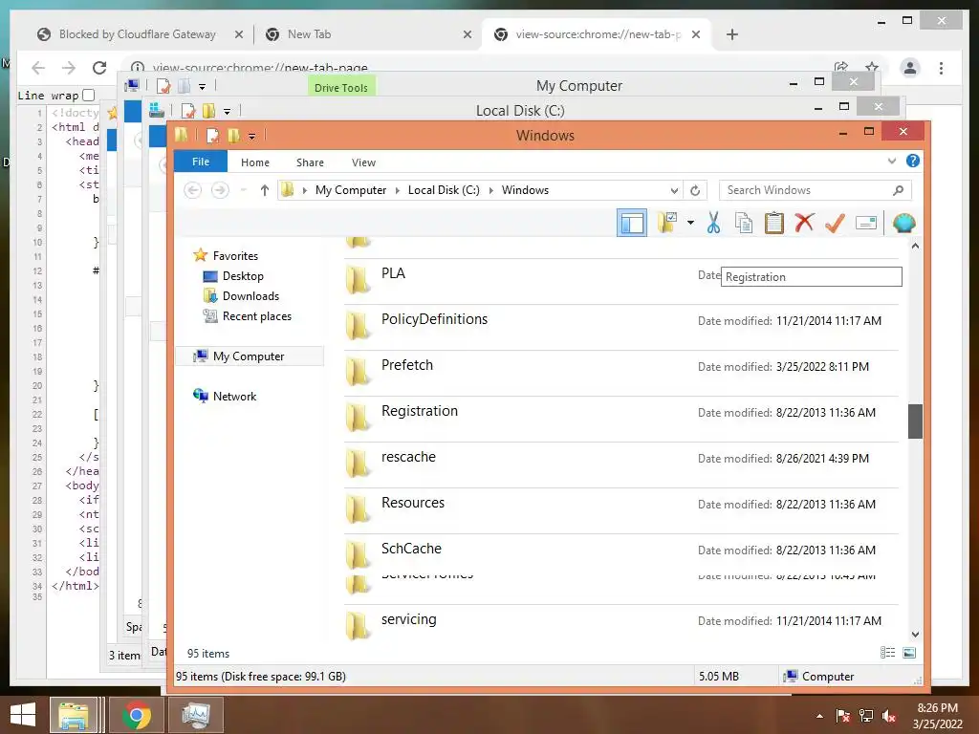This screenshot has height=734, width=979.
Task: Expand My Computer quick access customize arrow
Action: tap(202, 87)
